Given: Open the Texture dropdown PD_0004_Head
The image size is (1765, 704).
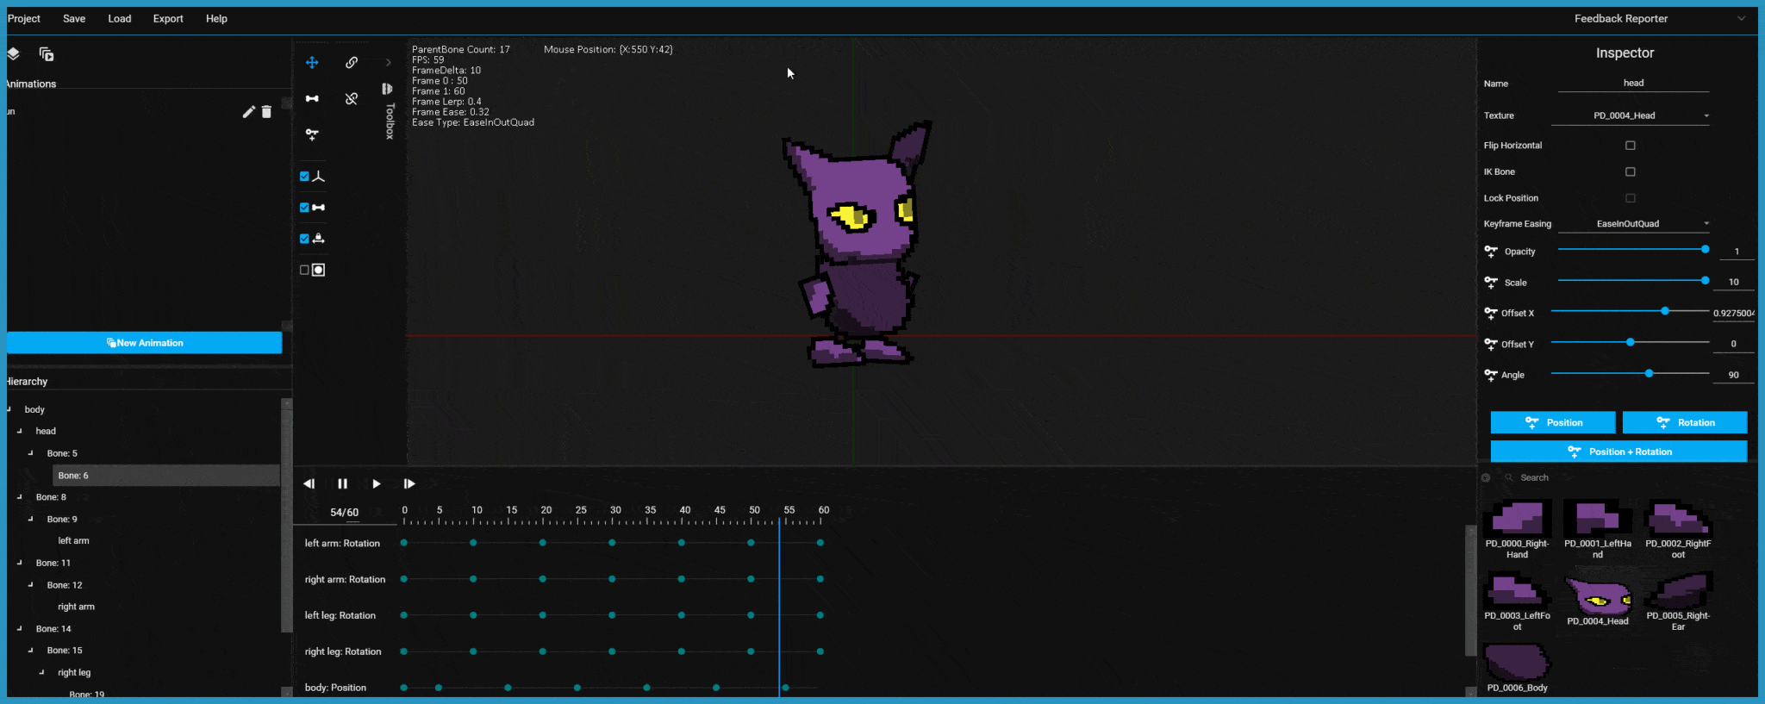Looking at the screenshot, I should click(x=1631, y=115).
